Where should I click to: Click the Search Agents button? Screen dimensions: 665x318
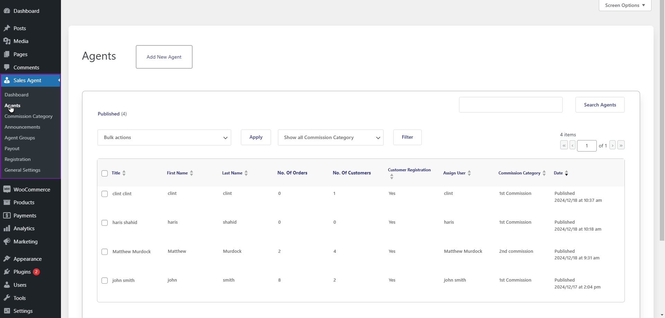(600, 105)
